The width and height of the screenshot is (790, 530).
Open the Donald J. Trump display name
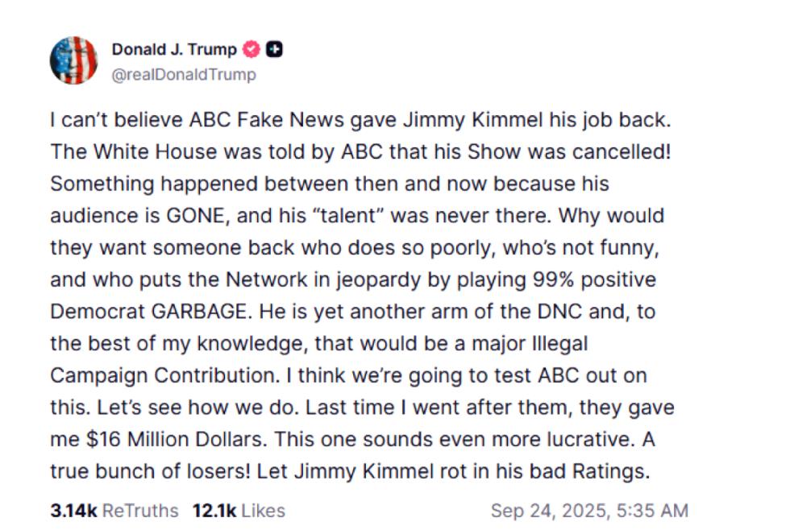(174, 49)
